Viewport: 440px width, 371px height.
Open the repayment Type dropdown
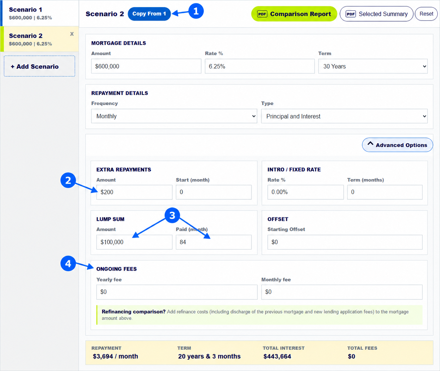pos(344,116)
